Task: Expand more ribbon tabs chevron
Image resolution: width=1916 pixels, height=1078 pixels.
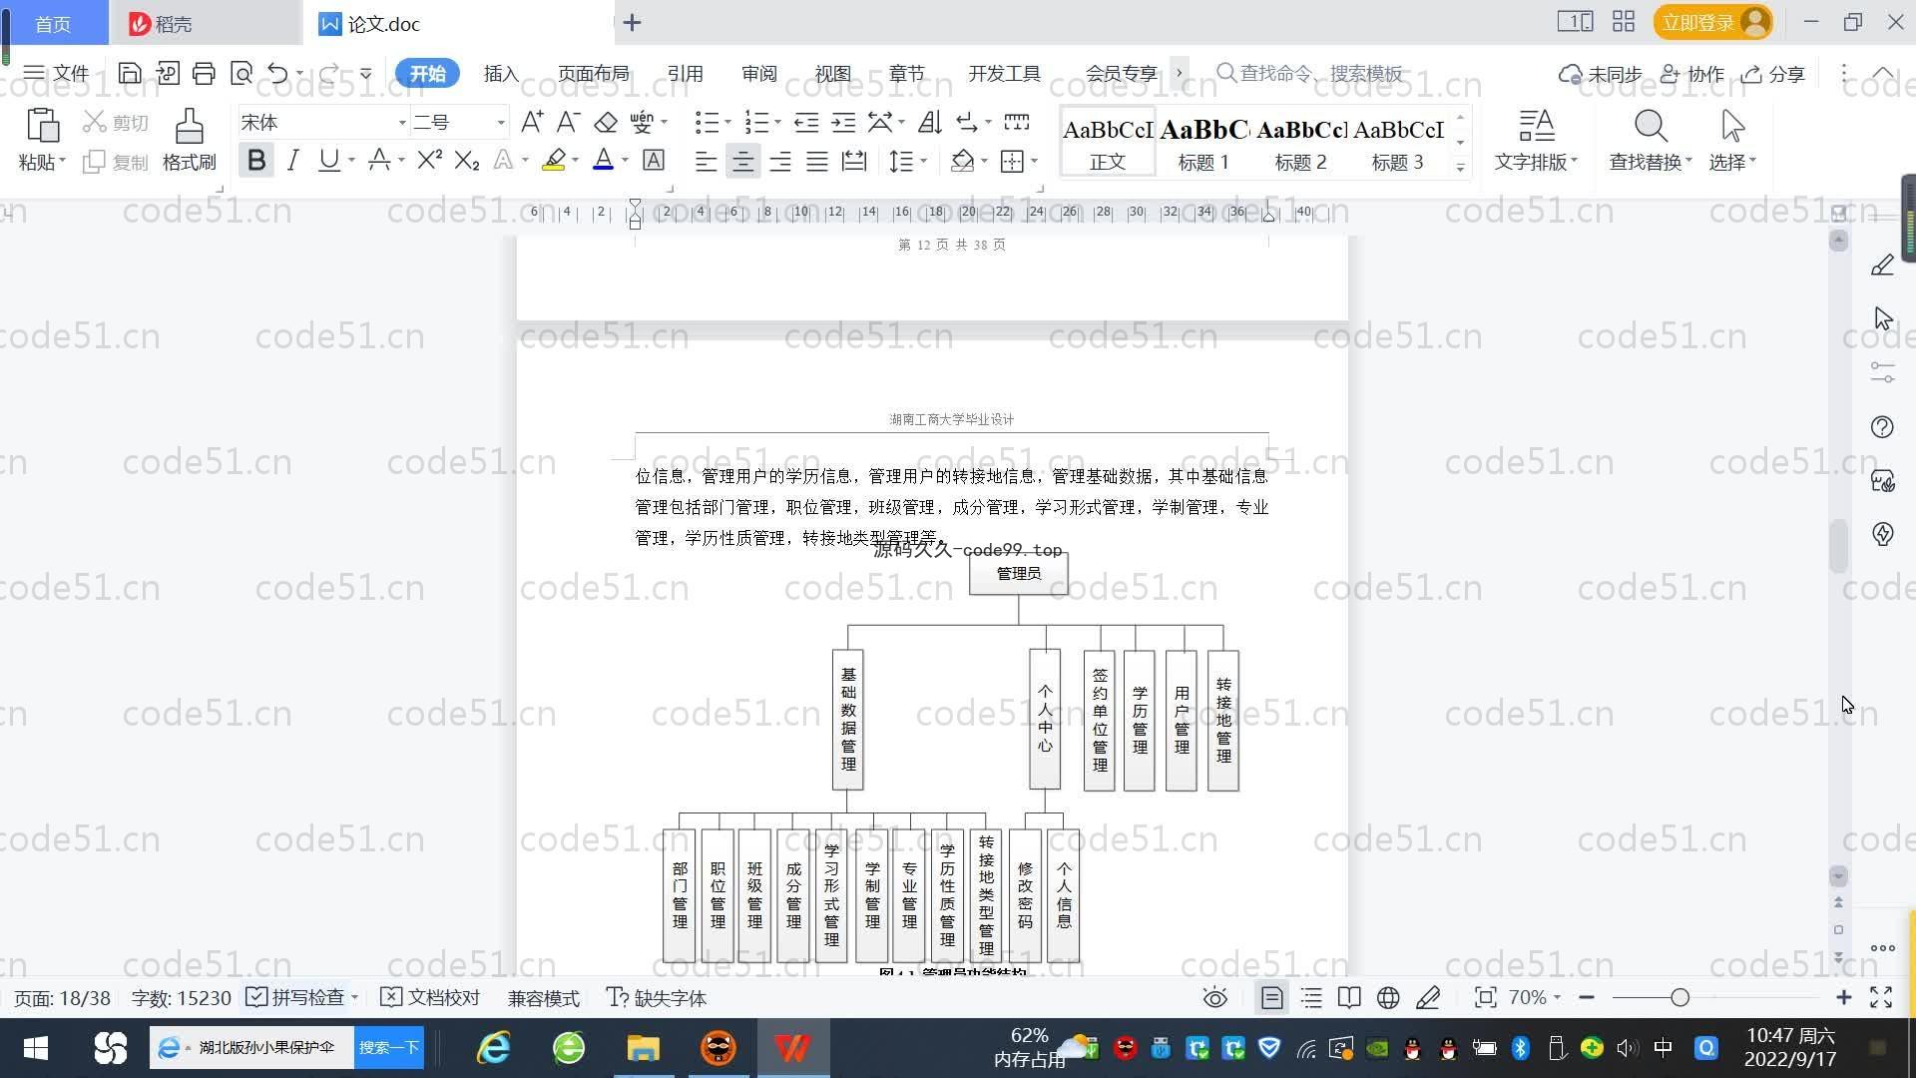Action: pyautogui.click(x=1179, y=73)
